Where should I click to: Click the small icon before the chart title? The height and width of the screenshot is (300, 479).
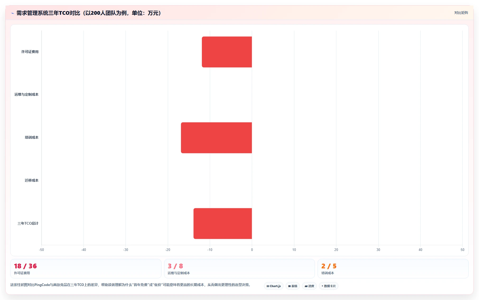tap(12, 13)
